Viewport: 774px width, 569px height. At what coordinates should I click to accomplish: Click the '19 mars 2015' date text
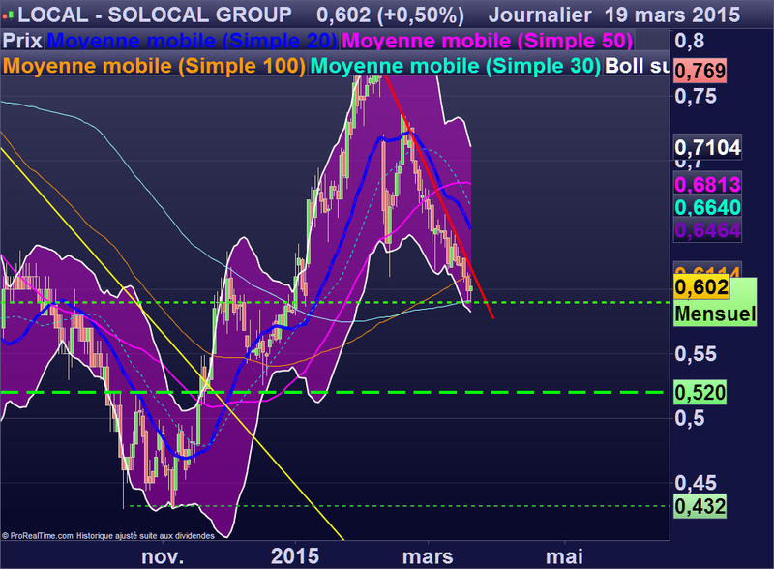(x=672, y=15)
